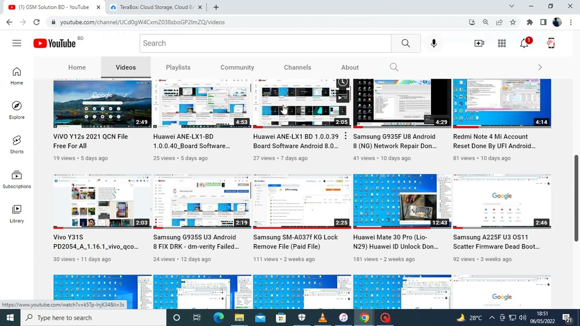This screenshot has height=326, width=580.
Task: Click the YouTube search input field
Action: coord(266,43)
